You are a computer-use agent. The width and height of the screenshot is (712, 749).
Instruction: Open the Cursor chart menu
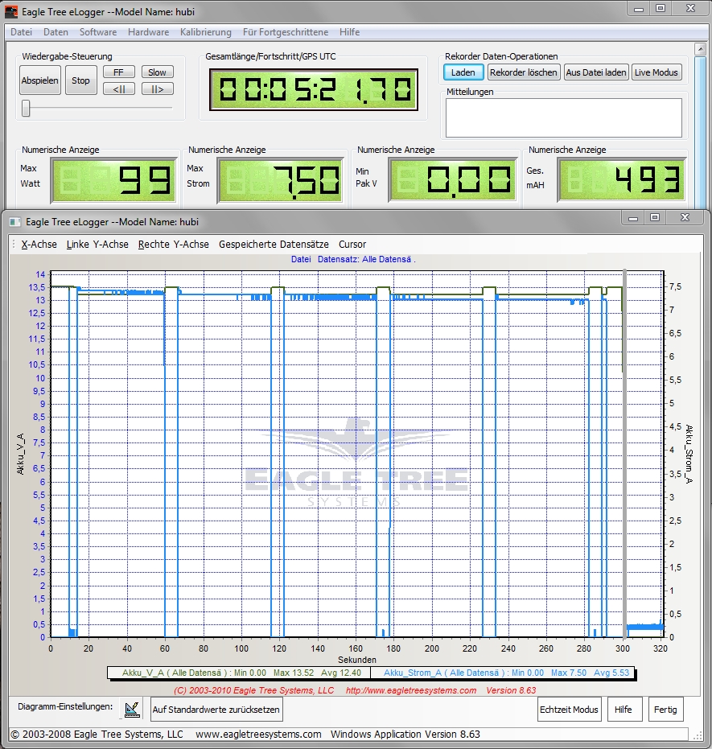tap(352, 244)
